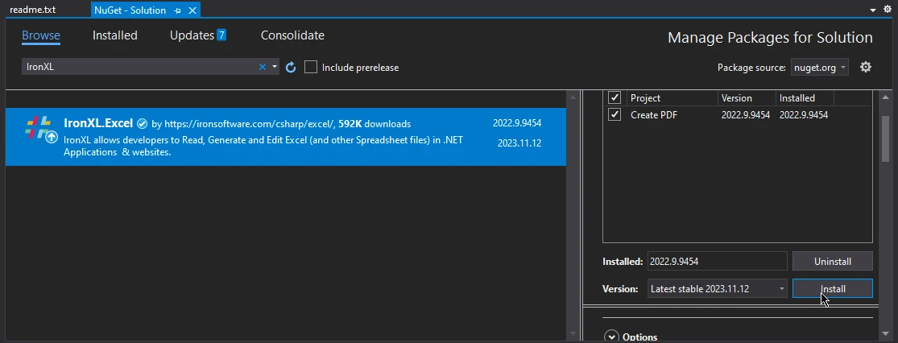898x343 pixels.
Task: Toggle the select-all checkbox in Project header
Action: pos(615,98)
